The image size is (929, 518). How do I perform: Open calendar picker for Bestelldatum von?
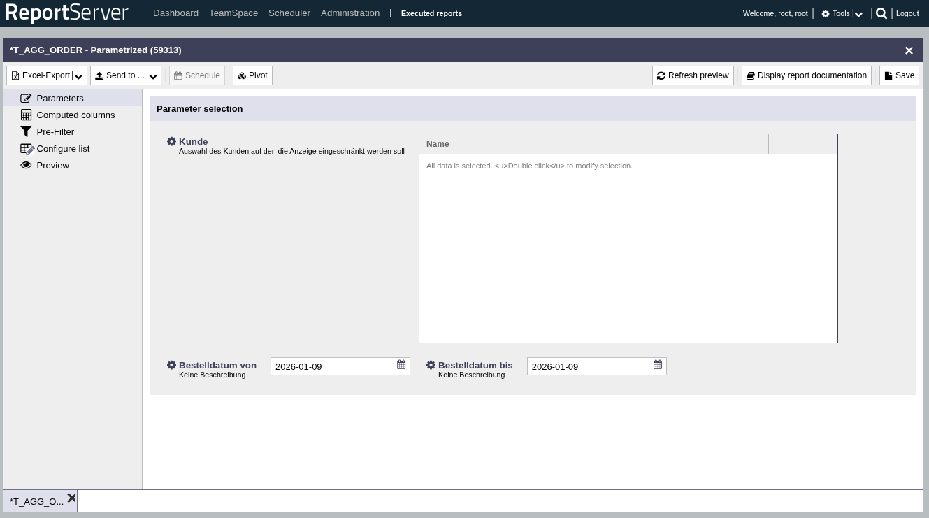pyautogui.click(x=401, y=365)
